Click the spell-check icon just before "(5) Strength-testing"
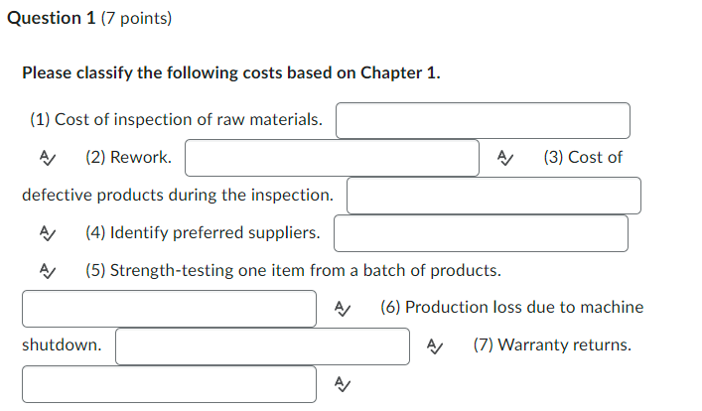702x411 pixels. pyautogui.click(x=48, y=270)
